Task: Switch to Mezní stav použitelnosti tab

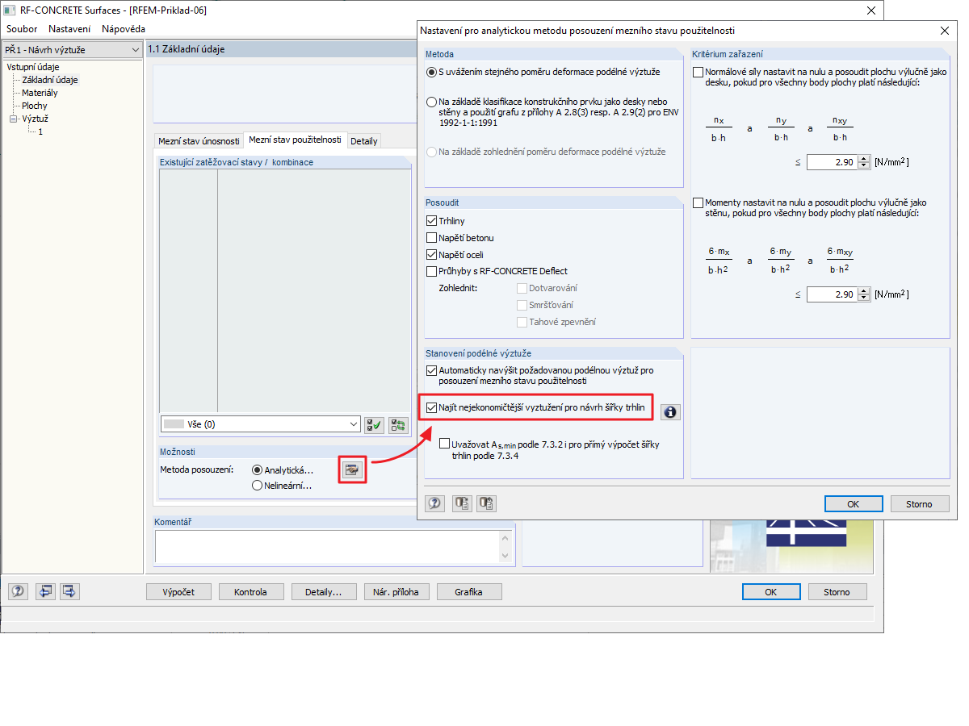Action: [x=296, y=140]
